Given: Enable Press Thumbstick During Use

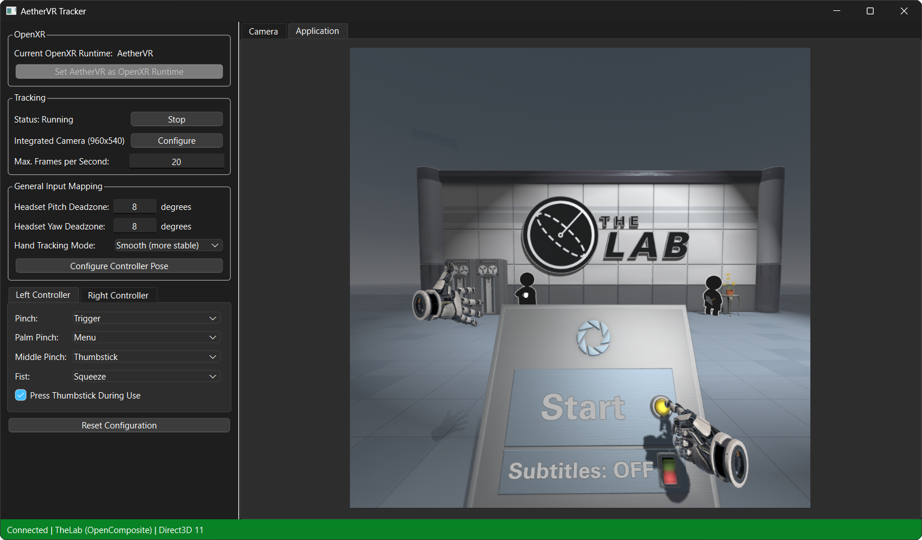Looking at the screenshot, I should [x=20, y=395].
